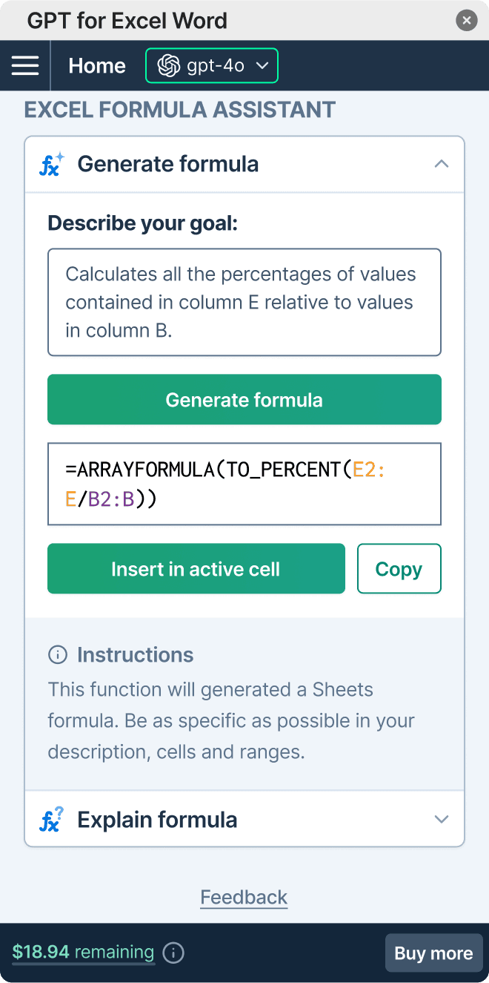Click the Generate formula fx sparkle icon
Viewport: 489px width, 983px height.
(x=52, y=164)
